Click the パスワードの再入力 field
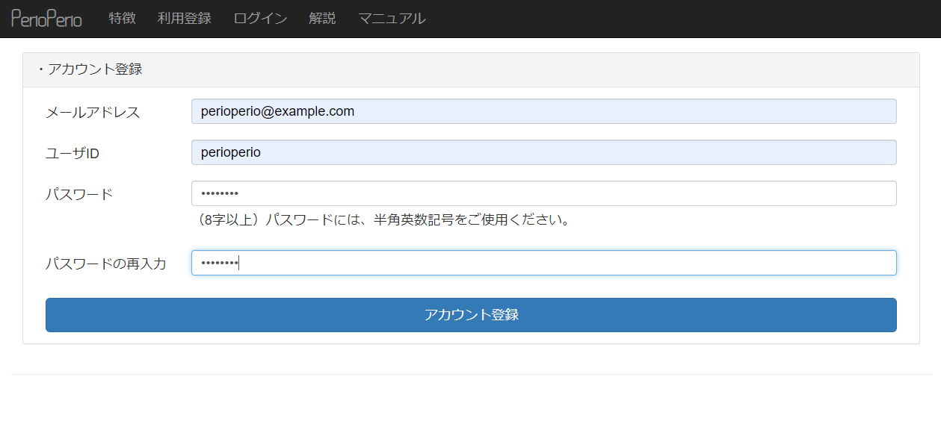941x427 pixels. pos(543,263)
